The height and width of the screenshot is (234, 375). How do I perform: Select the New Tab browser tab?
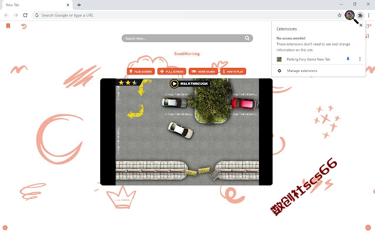(x=36, y=5)
